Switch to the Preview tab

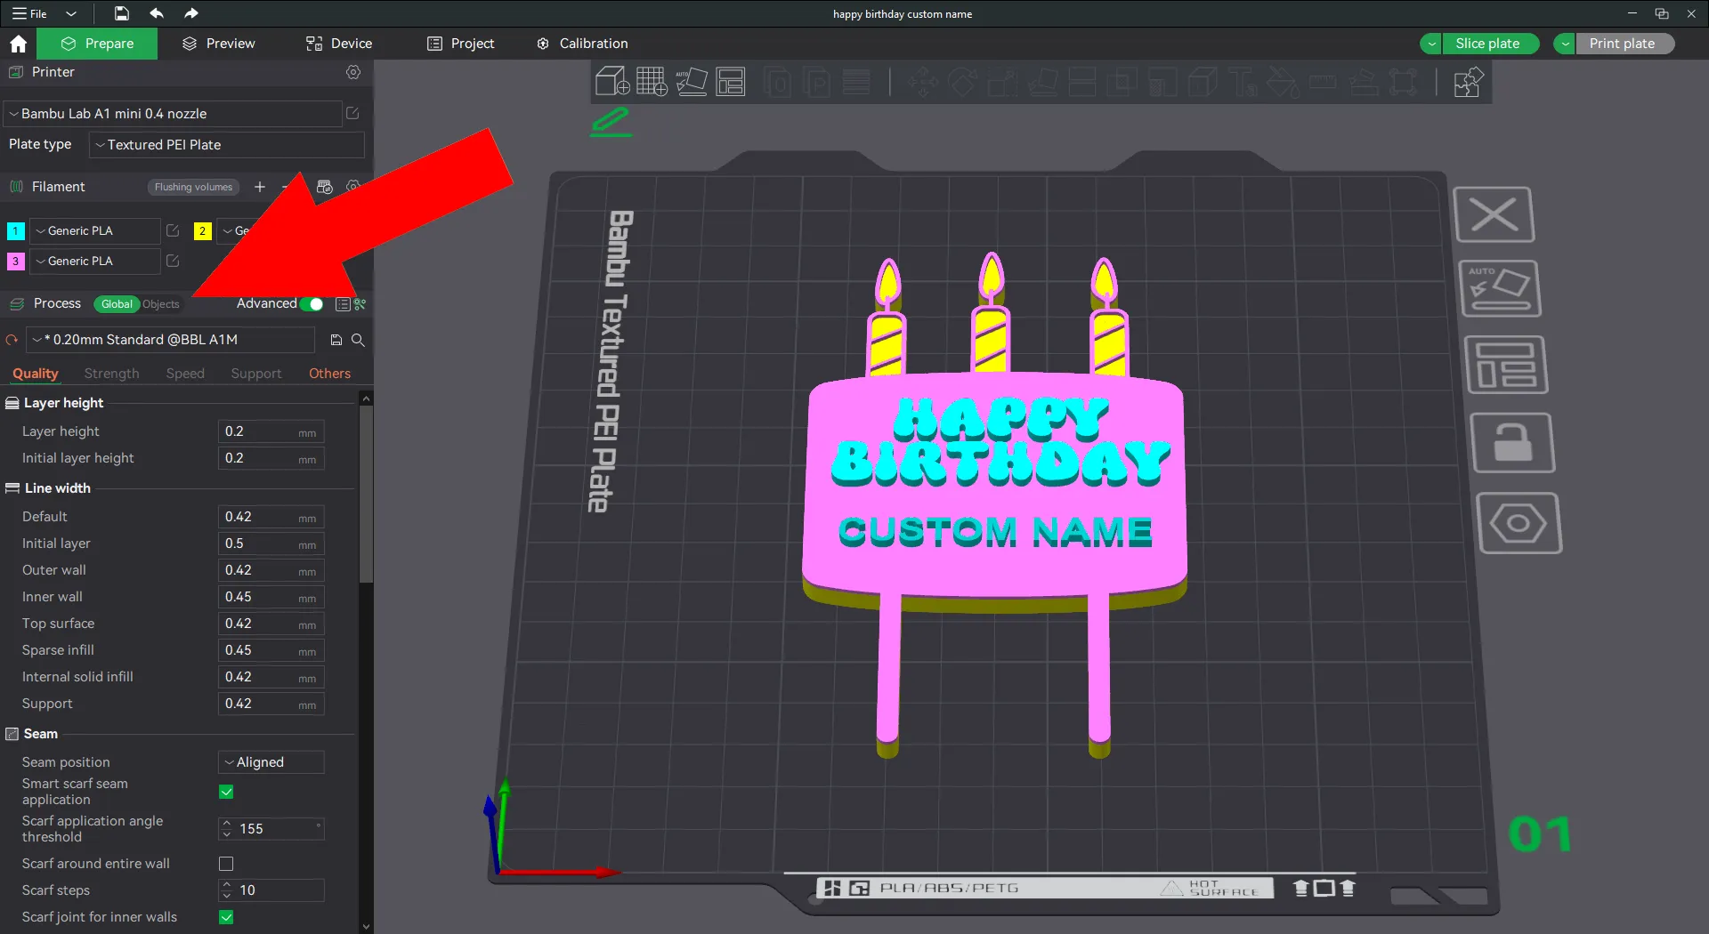(219, 44)
